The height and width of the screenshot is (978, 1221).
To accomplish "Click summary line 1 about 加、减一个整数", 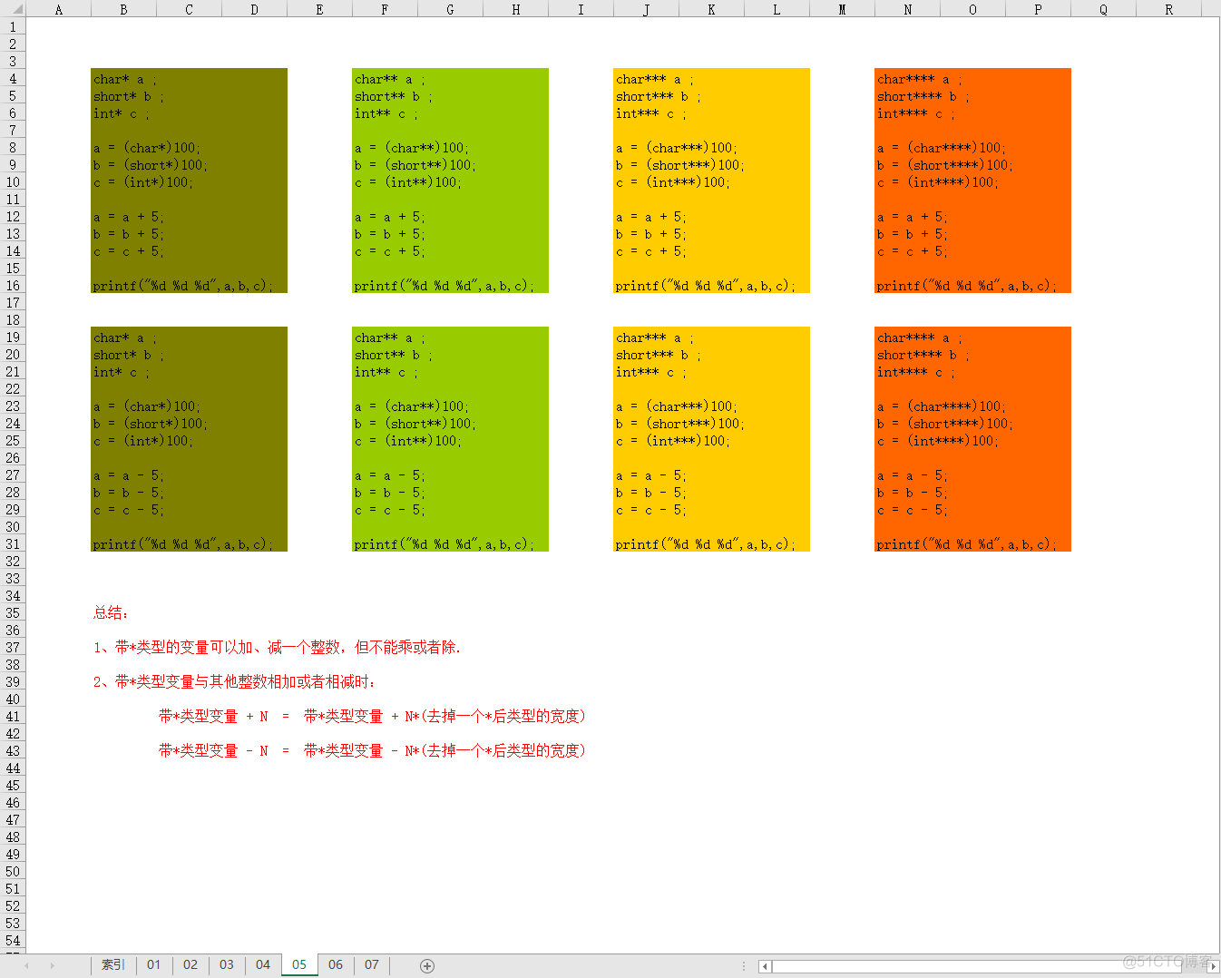I will (277, 648).
